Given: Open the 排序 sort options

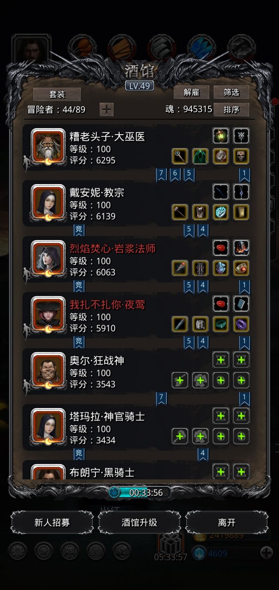Looking at the screenshot, I should point(231,110).
